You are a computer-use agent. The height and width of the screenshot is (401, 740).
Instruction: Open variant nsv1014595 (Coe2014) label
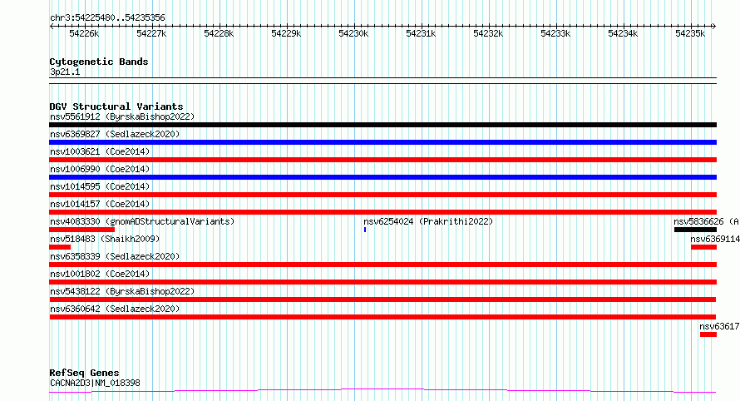[x=100, y=186]
